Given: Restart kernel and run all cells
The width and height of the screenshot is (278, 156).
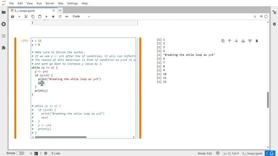Looking at the screenshot, I should click(x=66, y=16).
